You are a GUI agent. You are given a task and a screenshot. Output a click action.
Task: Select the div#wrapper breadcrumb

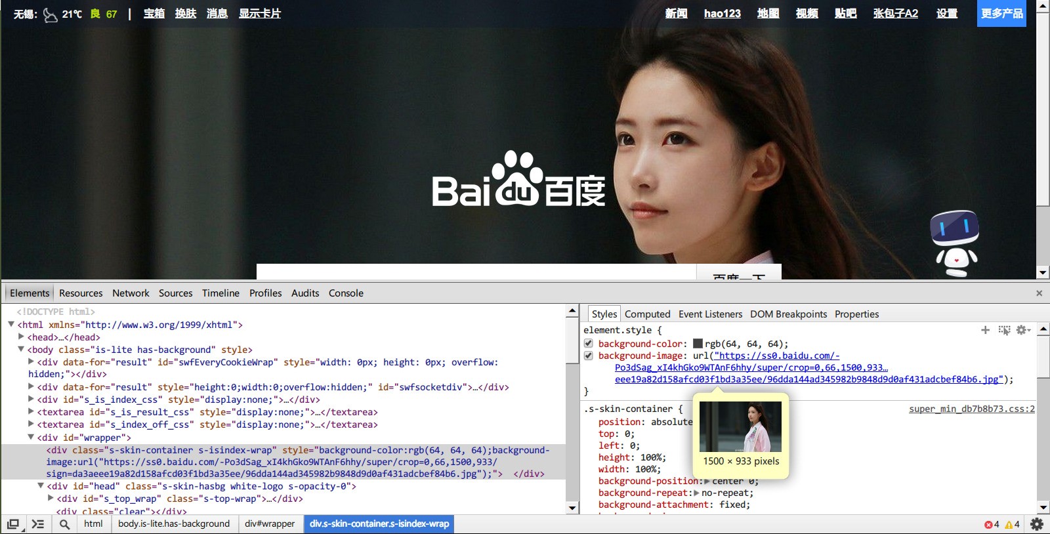[x=270, y=524]
